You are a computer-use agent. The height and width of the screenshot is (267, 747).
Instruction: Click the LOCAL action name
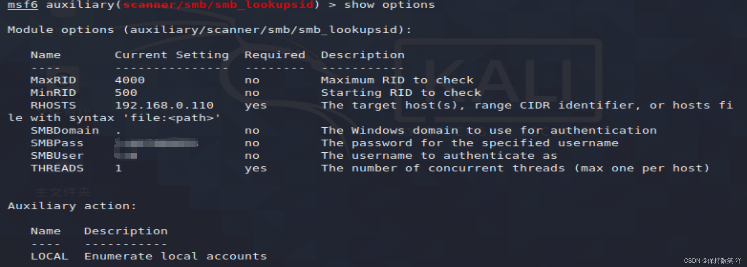tap(49, 256)
